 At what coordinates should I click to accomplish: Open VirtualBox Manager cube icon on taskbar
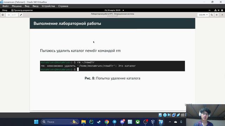click(x=153, y=122)
